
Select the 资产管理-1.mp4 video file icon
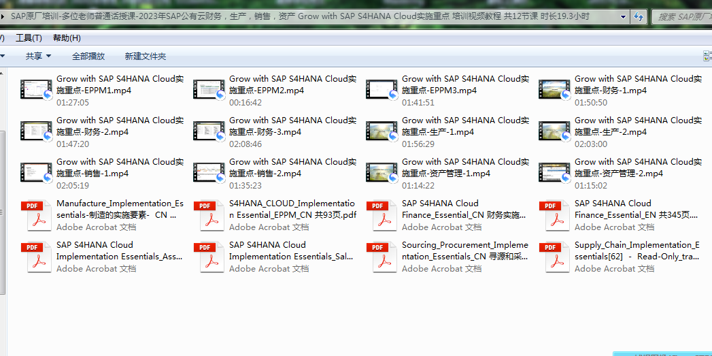(x=382, y=174)
